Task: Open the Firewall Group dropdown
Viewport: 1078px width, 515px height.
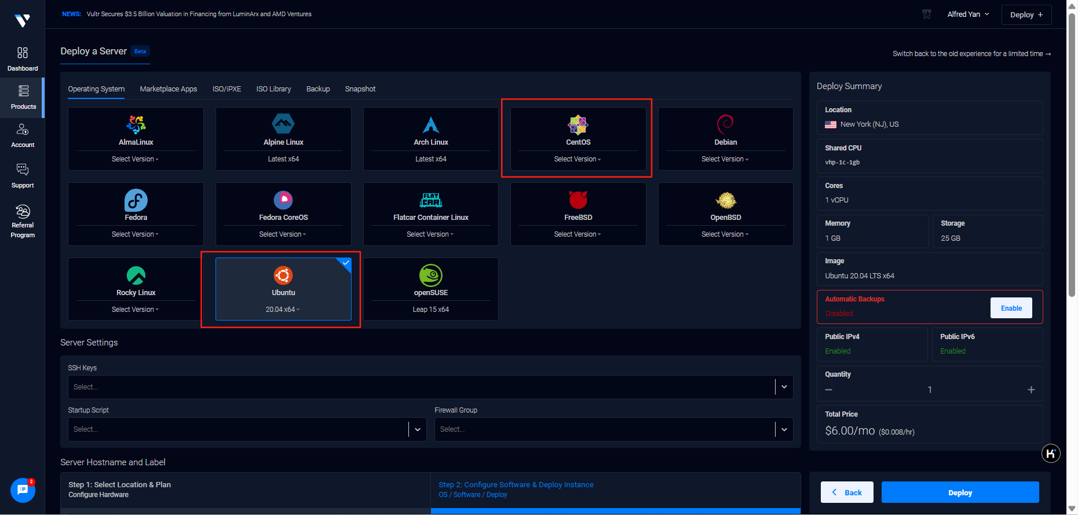Action: tap(784, 429)
